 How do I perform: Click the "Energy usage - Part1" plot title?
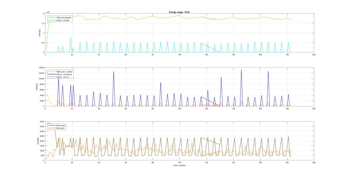coord(179,12)
